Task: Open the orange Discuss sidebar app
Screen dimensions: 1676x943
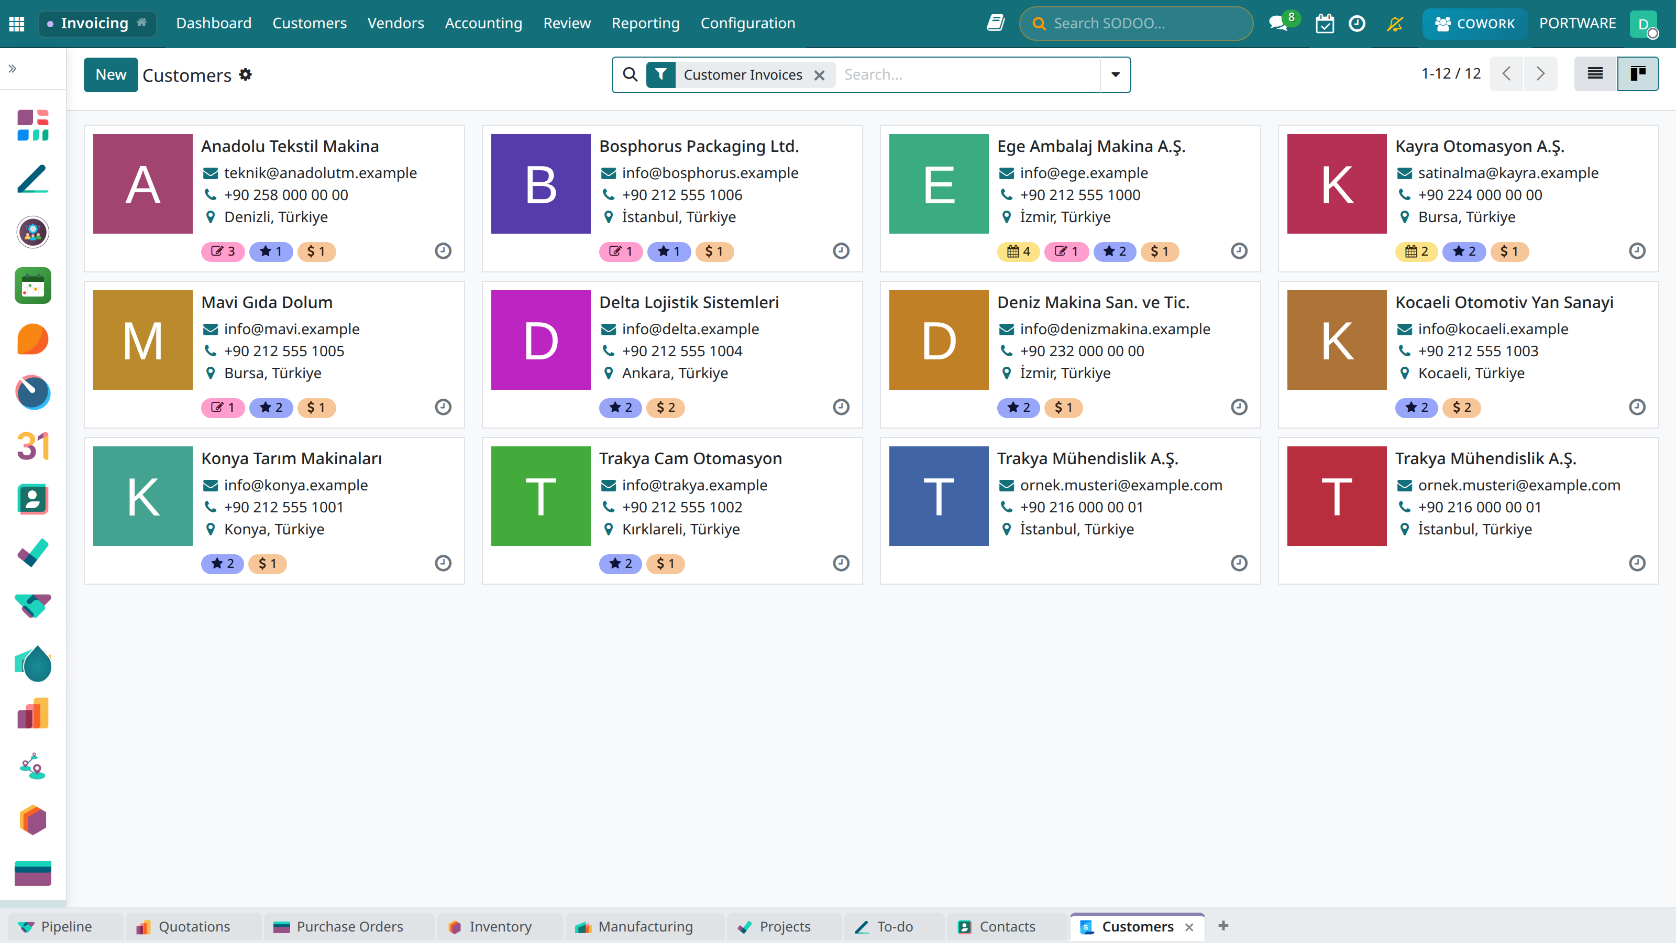Action: (x=32, y=339)
